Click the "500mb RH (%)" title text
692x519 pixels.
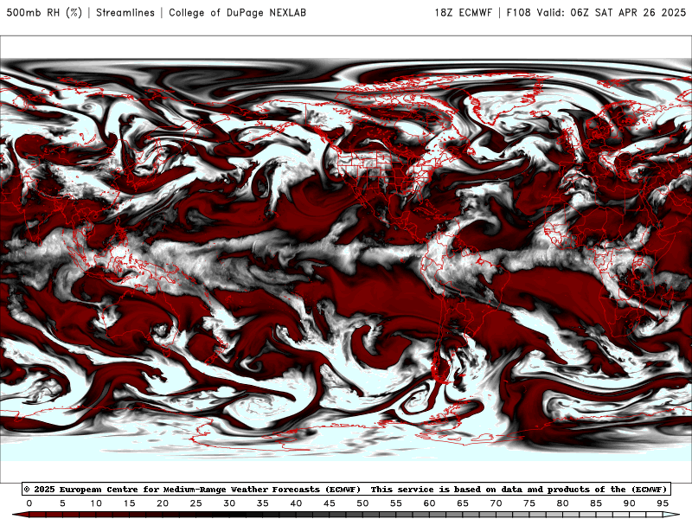(x=44, y=12)
